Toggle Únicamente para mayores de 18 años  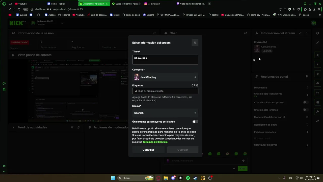(x=195, y=122)
